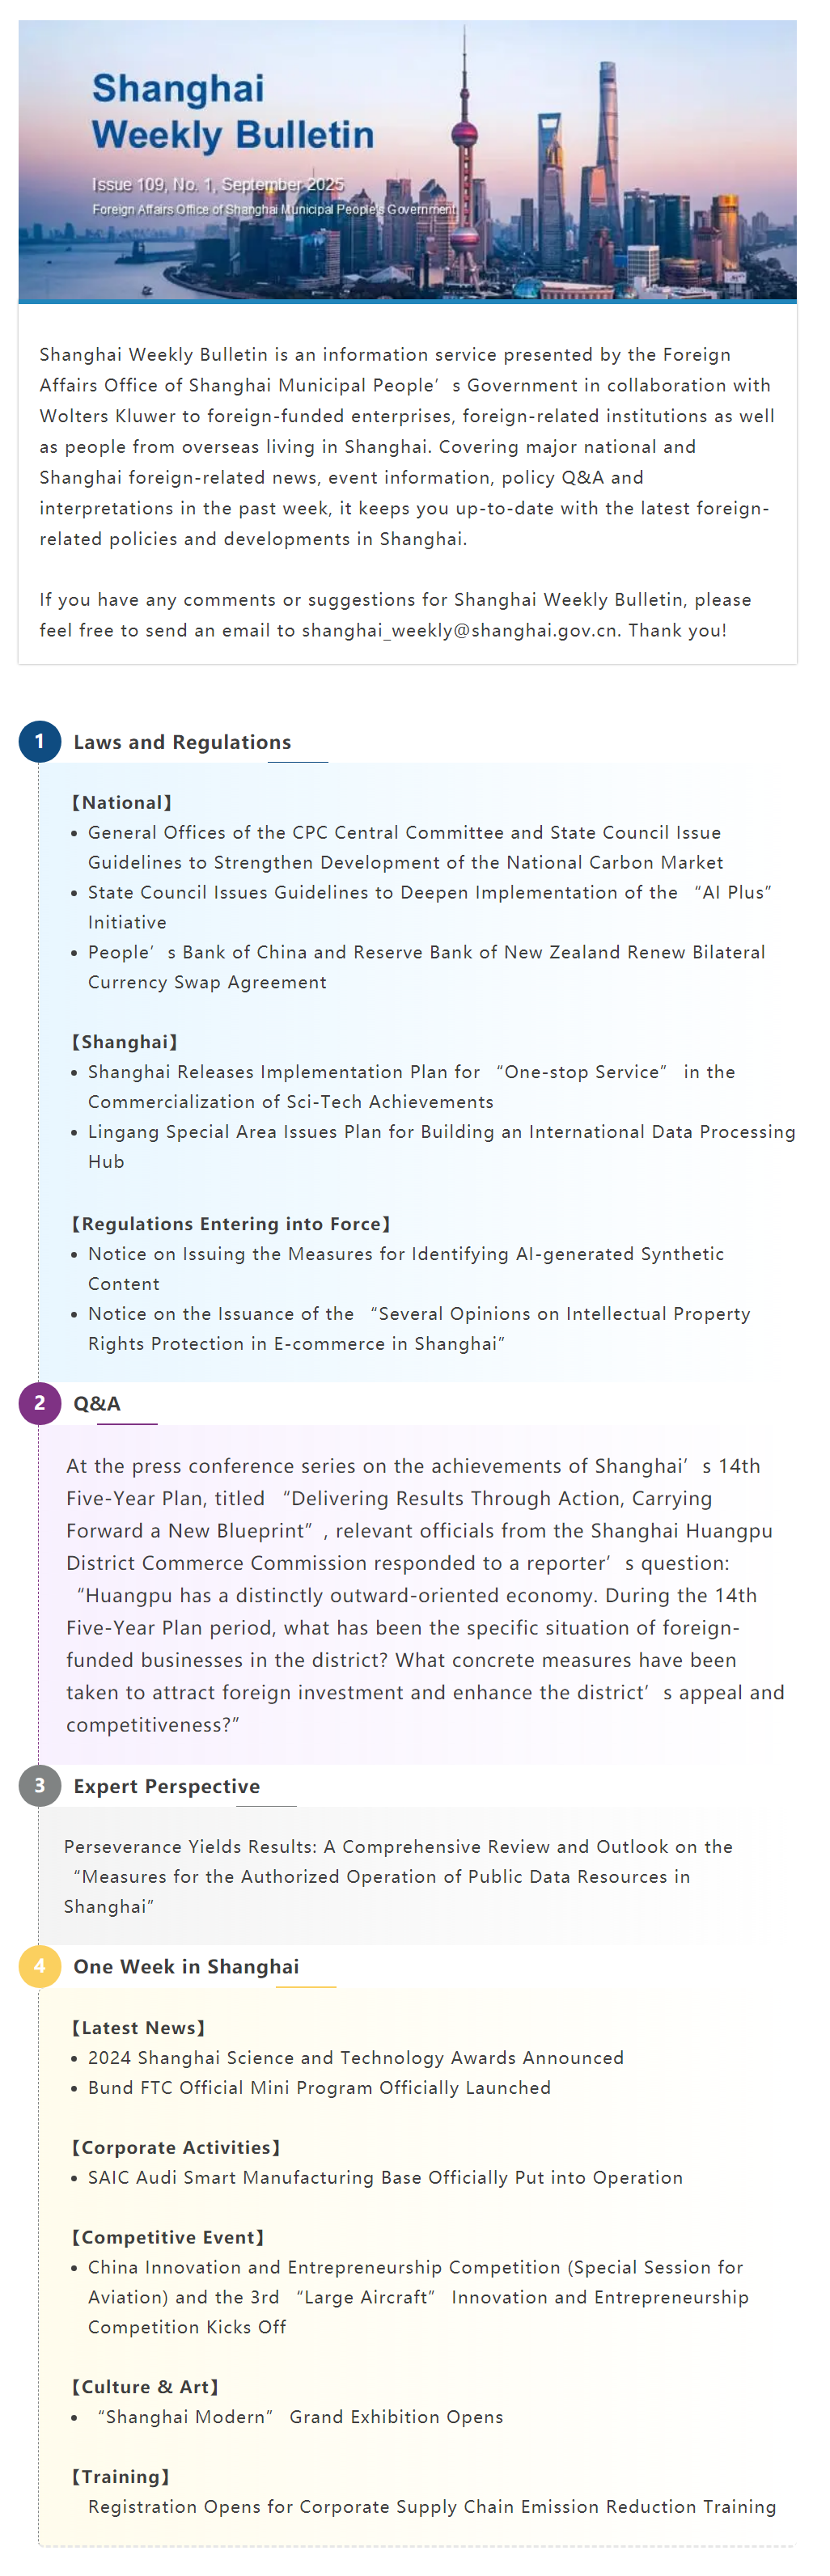Viewport: 830px width, 2576px height.
Task: Open the Laws and Regulations section heading
Action: coord(182,742)
